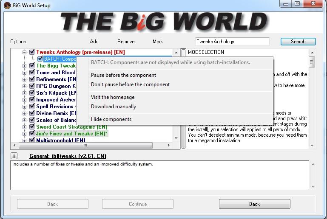Image resolution: width=327 pixels, height=219 pixels.
Task: Uncheck Spell Revisions checkbox
Action: [x=32, y=107]
